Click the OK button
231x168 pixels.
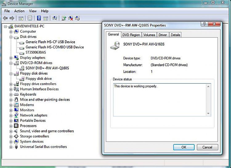[184, 147]
